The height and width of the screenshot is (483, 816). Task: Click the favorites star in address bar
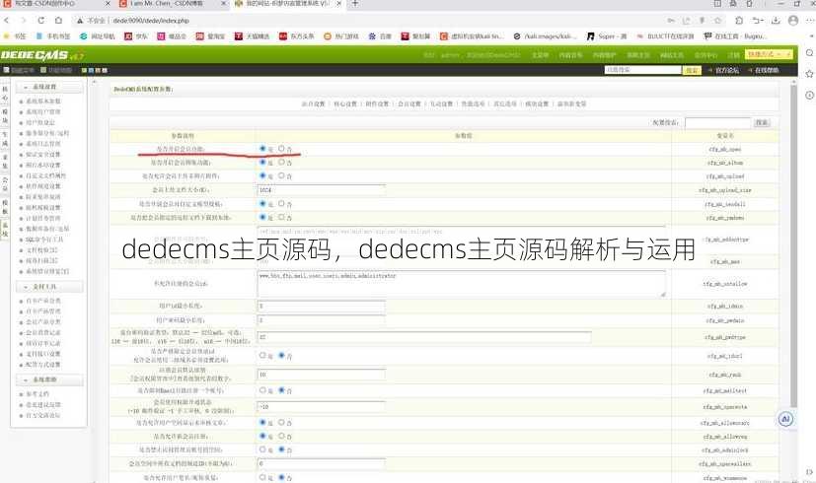point(717,21)
